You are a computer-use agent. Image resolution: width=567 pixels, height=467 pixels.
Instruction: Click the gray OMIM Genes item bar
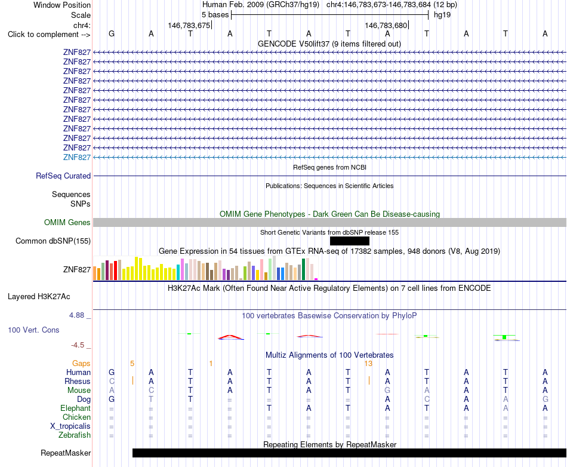tap(329, 223)
